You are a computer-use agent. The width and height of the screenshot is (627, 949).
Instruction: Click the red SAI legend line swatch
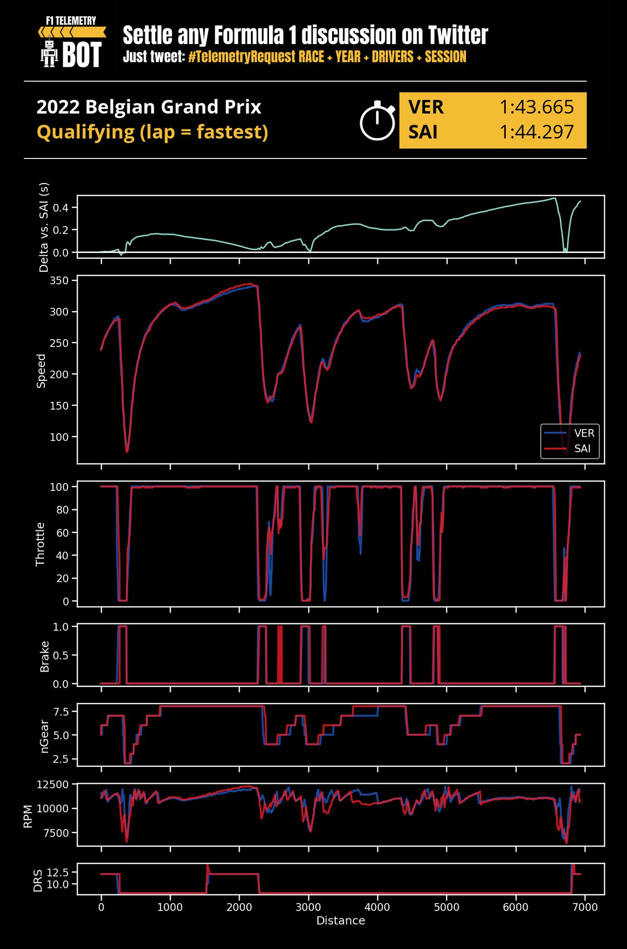coord(555,449)
